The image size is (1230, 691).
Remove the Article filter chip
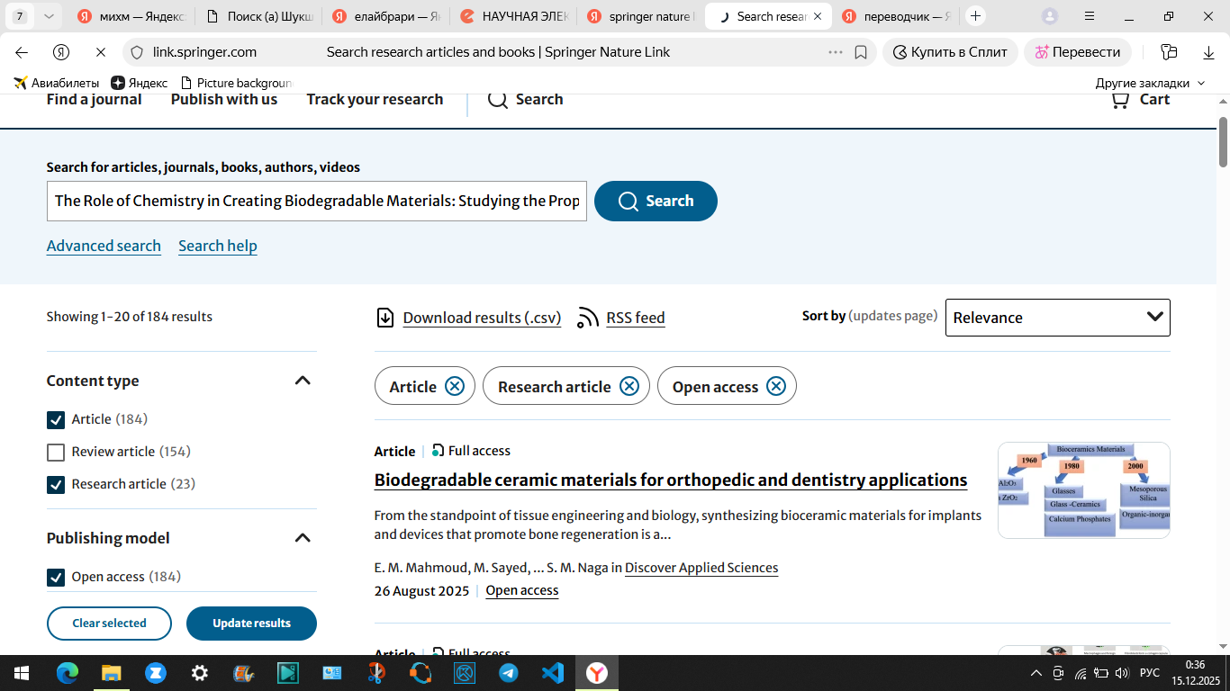[x=455, y=386]
